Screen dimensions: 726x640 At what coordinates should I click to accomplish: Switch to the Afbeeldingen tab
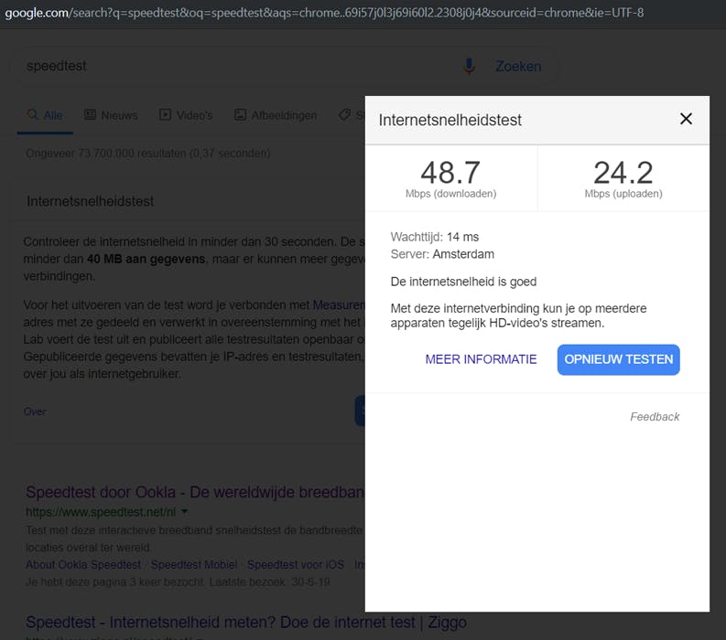276,115
